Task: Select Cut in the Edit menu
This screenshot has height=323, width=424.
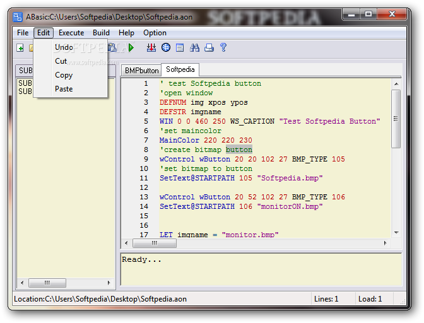Action: [x=61, y=61]
